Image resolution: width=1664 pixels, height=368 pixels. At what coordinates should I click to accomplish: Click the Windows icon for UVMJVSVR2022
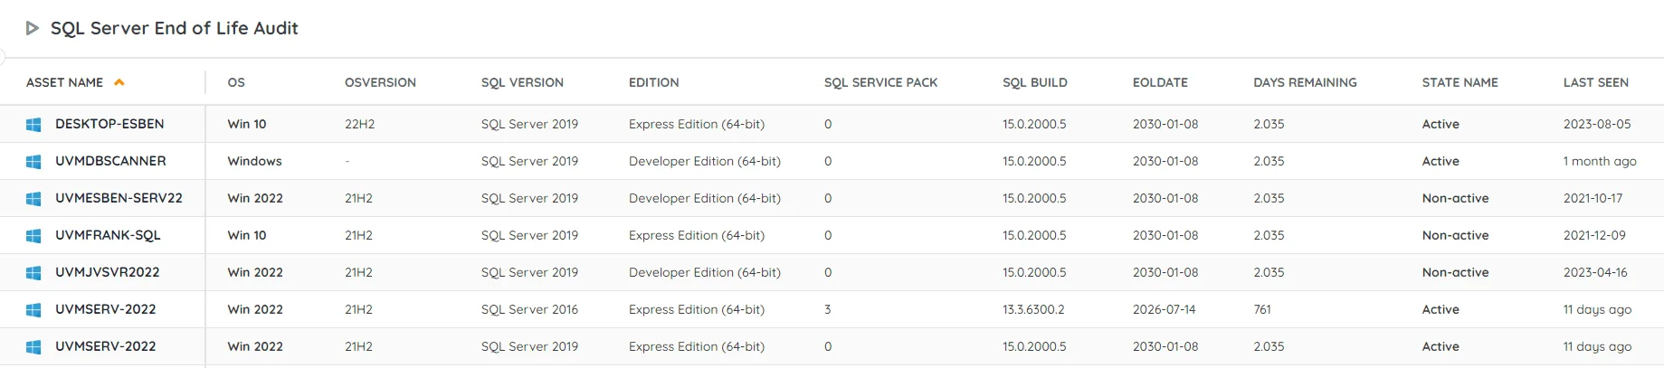tap(33, 273)
